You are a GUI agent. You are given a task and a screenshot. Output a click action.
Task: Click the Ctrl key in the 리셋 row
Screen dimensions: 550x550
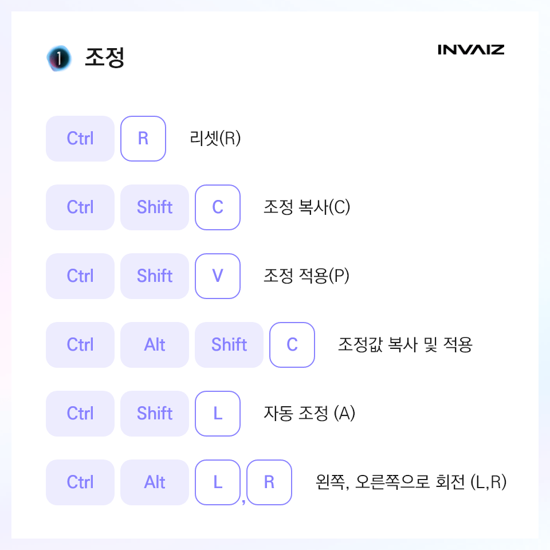[x=80, y=139]
